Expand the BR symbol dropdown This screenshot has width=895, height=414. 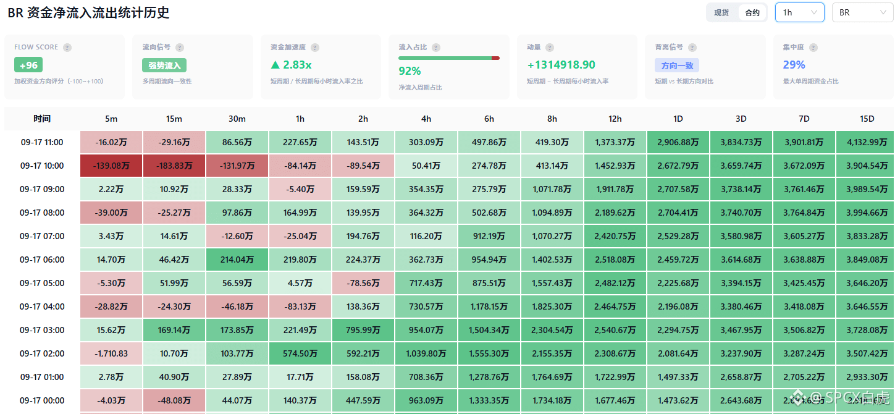click(x=862, y=12)
